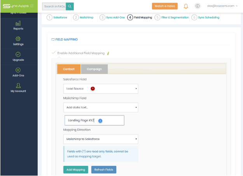Go to step 5 Filter & Segmentation

point(172,17)
